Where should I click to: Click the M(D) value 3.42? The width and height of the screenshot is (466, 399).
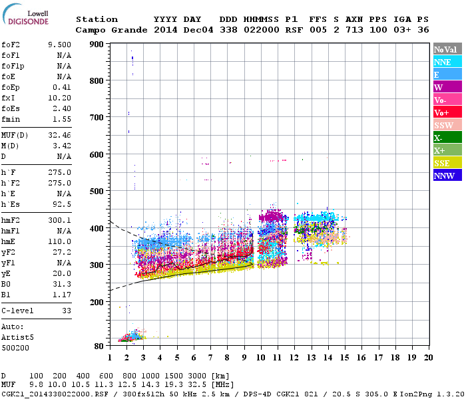(62, 146)
